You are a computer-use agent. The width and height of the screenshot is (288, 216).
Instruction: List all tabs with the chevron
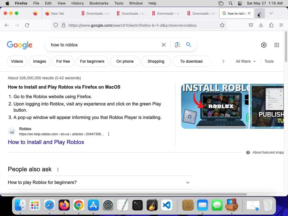pyautogui.click(x=271, y=13)
